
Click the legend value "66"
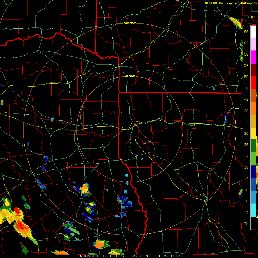tap(246, 32)
